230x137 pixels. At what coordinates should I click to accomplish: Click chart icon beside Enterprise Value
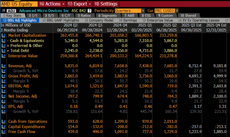4,56
